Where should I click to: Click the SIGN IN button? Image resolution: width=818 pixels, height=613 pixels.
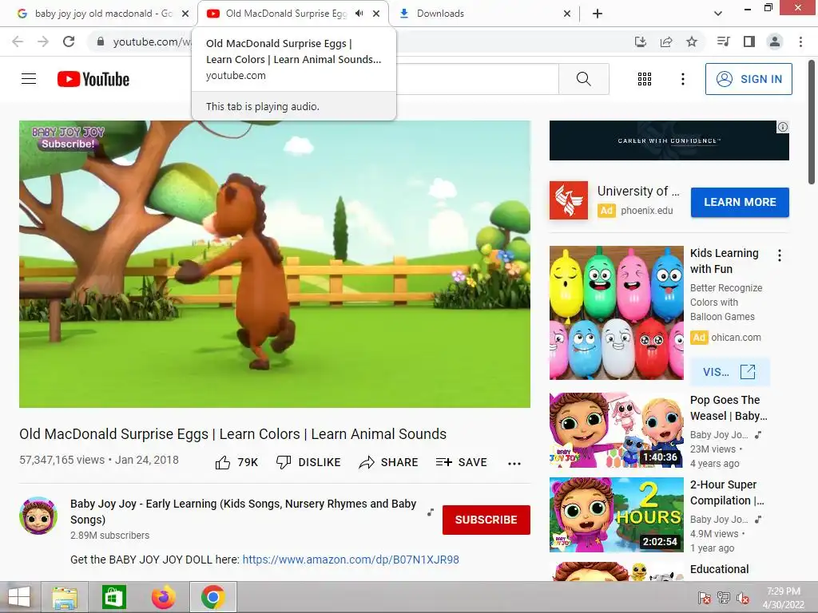click(x=749, y=79)
